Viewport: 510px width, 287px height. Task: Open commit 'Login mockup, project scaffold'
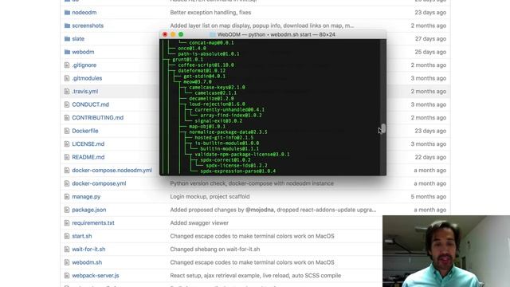pos(210,197)
